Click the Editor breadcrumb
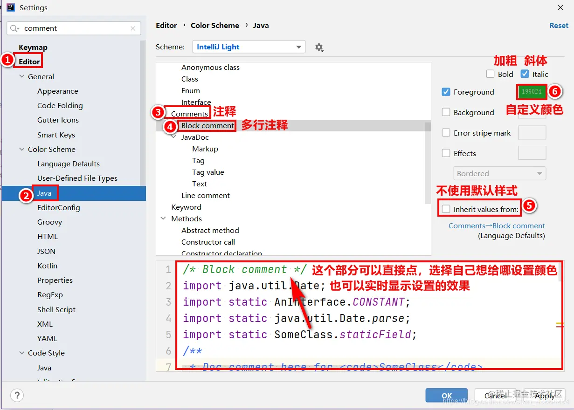This screenshot has width=574, height=410. [166, 26]
